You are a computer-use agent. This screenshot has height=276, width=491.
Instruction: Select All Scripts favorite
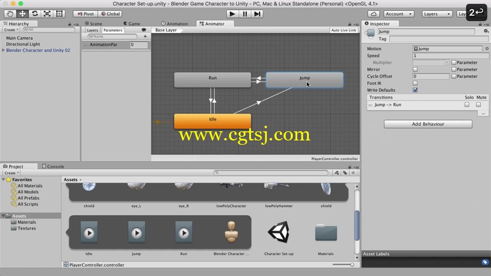coord(28,204)
